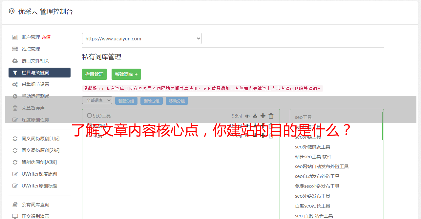Click the edit icon of UWriter原创标题
This screenshot has width=421, height=219.
[15, 186]
